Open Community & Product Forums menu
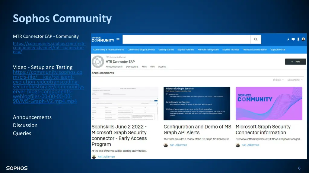Screen dimensions: 309x173 (109, 50)
